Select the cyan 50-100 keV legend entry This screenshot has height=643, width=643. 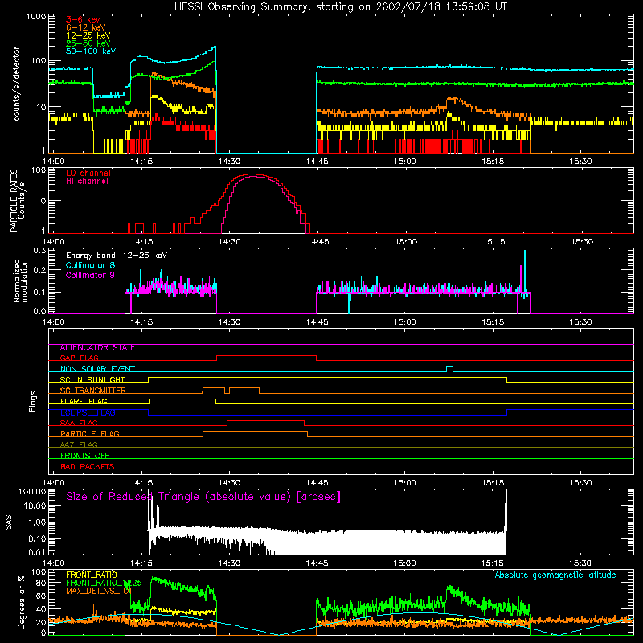coord(91,51)
